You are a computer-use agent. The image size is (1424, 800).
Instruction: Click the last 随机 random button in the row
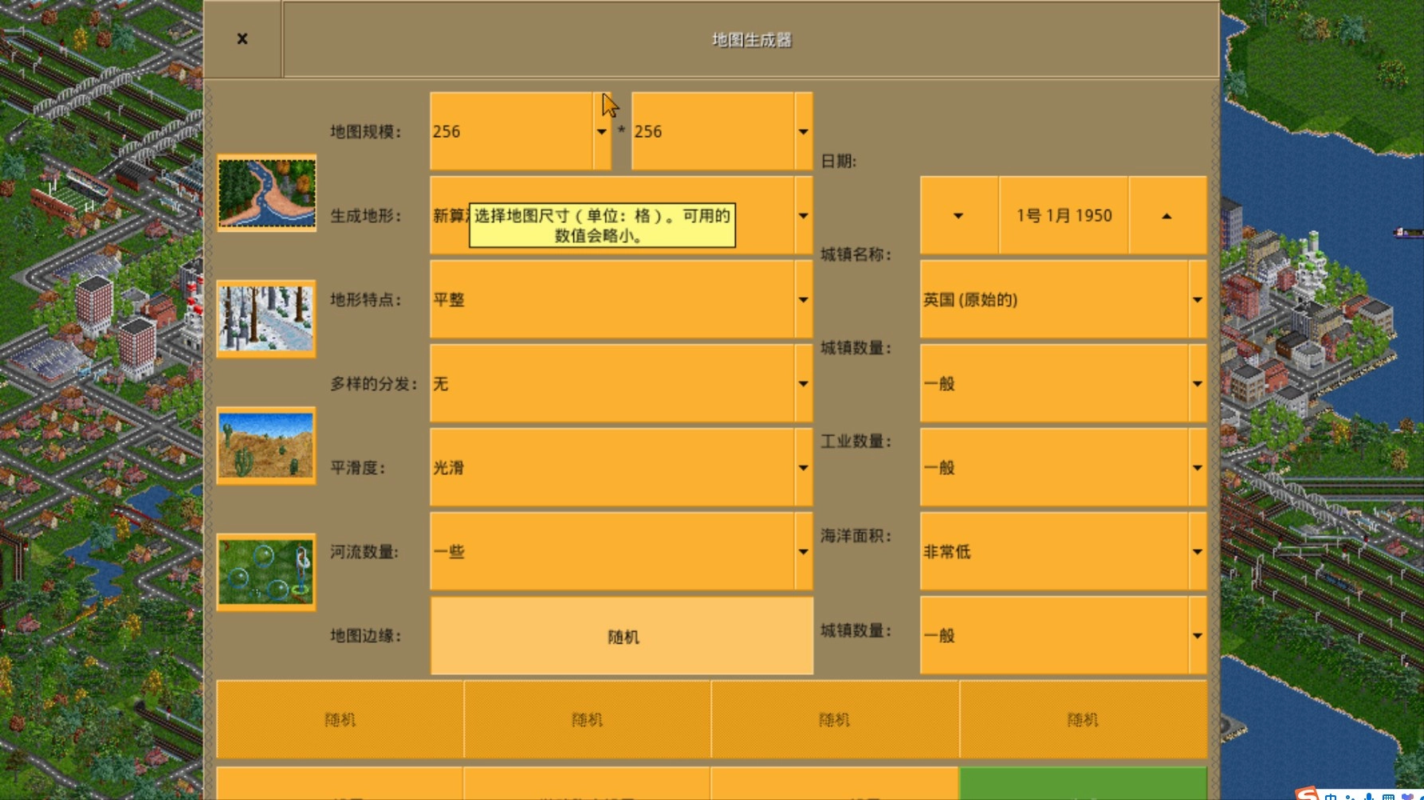point(1082,718)
